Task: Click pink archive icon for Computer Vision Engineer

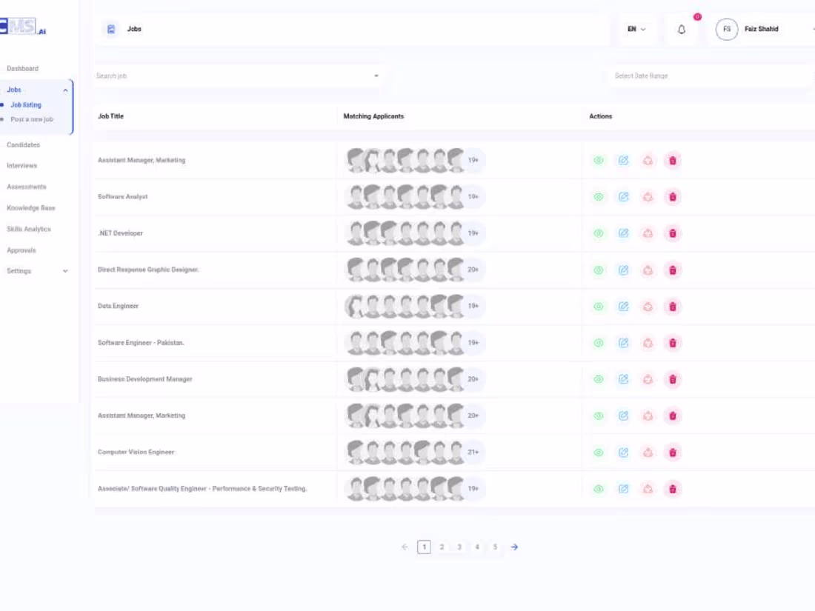Action: [648, 453]
